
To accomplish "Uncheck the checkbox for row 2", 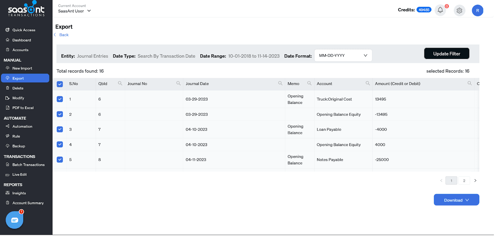I will coord(60,114).
